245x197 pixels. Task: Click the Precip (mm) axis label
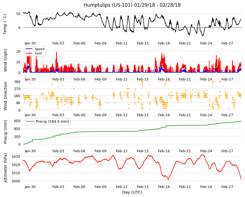tap(5, 132)
